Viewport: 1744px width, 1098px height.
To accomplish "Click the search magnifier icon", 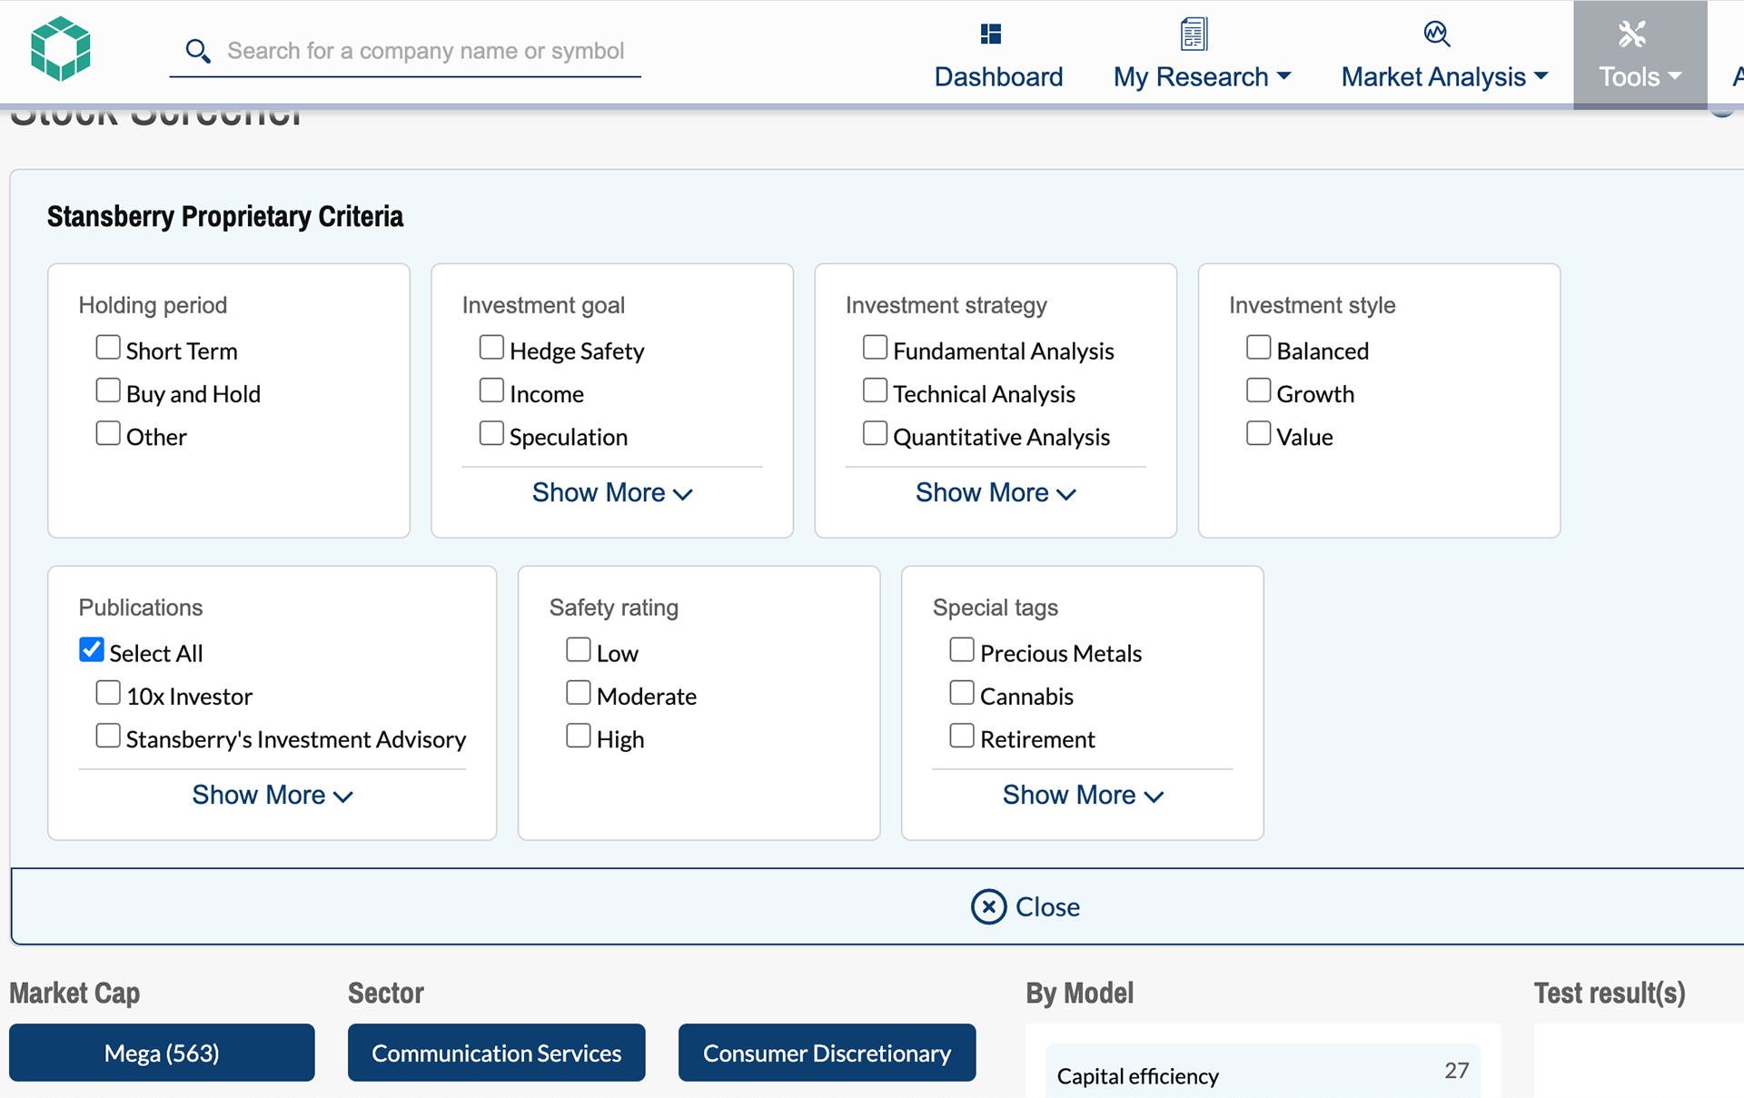I will (x=197, y=51).
